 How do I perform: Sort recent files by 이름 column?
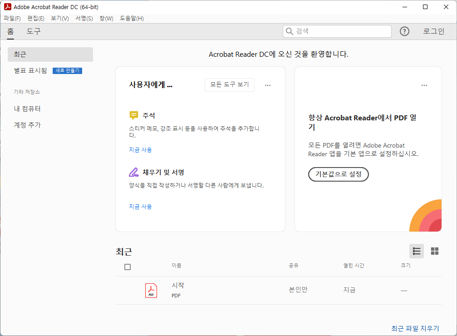[x=177, y=266]
